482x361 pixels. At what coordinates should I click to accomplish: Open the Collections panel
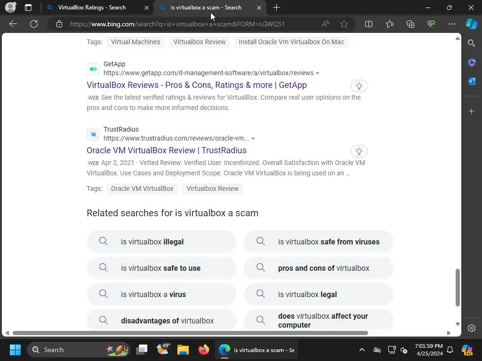coord(410,24)
